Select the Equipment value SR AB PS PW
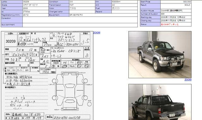Screen dimensions: 202x120 tap(76, 15)
